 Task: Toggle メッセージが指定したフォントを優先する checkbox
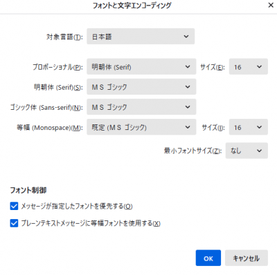[14, 206]
